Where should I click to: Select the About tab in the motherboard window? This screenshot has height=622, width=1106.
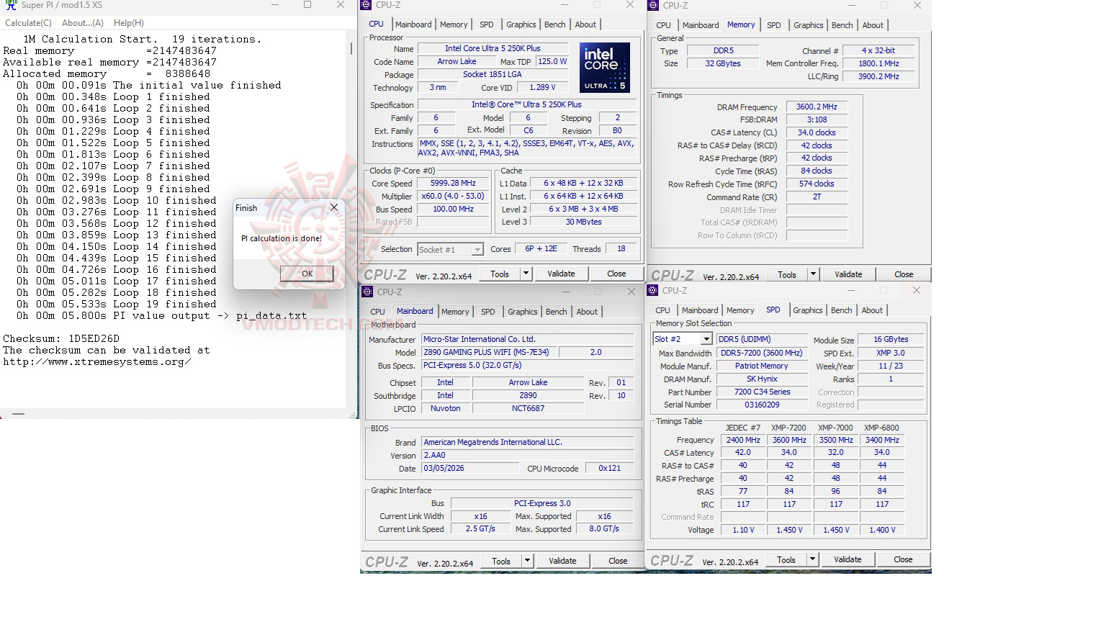[587, 312]
